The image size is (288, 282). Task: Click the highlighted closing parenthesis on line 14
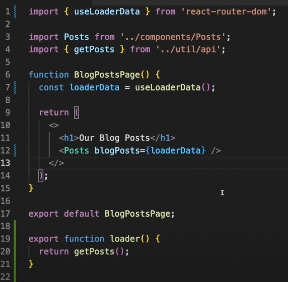41,176
